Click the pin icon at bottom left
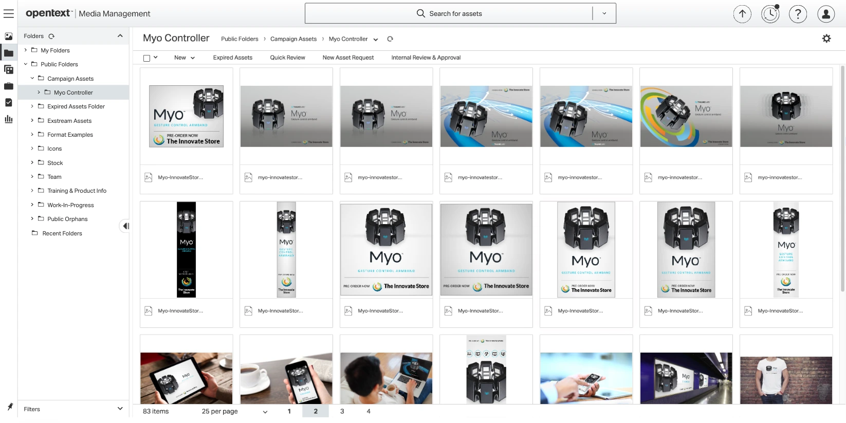Viewport: 846px width, 423px height. tap(10, 407)
